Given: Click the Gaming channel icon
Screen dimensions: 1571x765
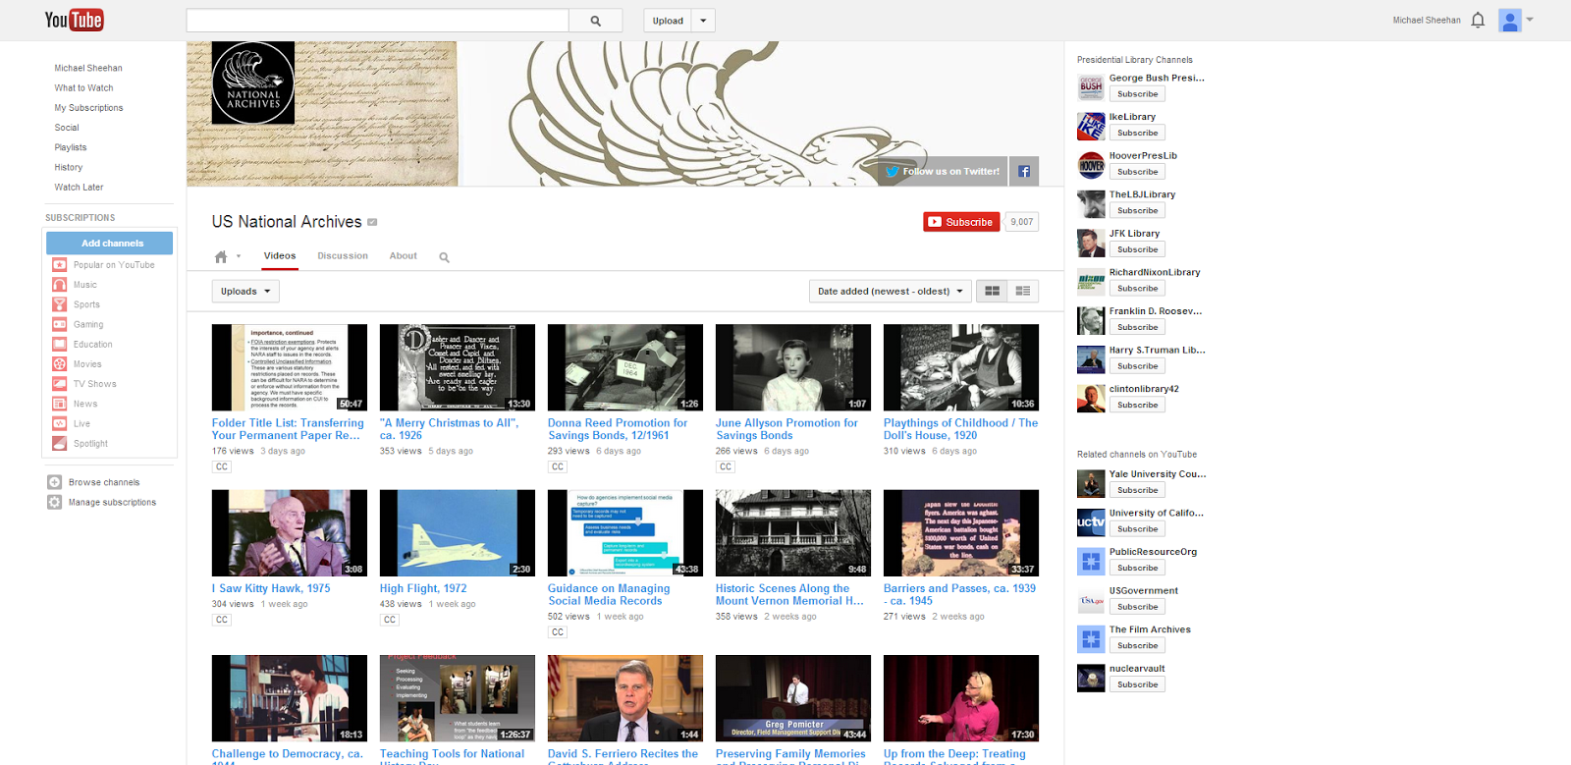Looking at the screenshot, I should (x=59, y=324).
